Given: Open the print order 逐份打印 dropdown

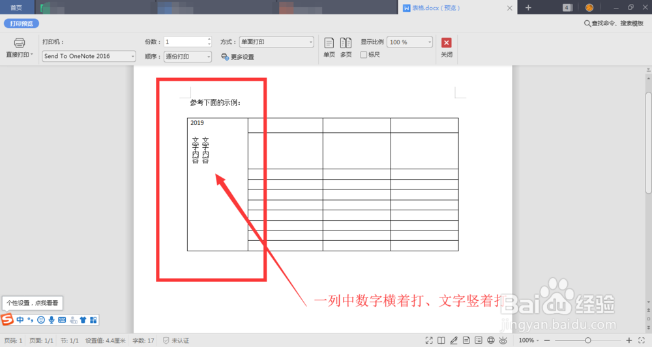Looking at the screenshot, I should (188, 57).
